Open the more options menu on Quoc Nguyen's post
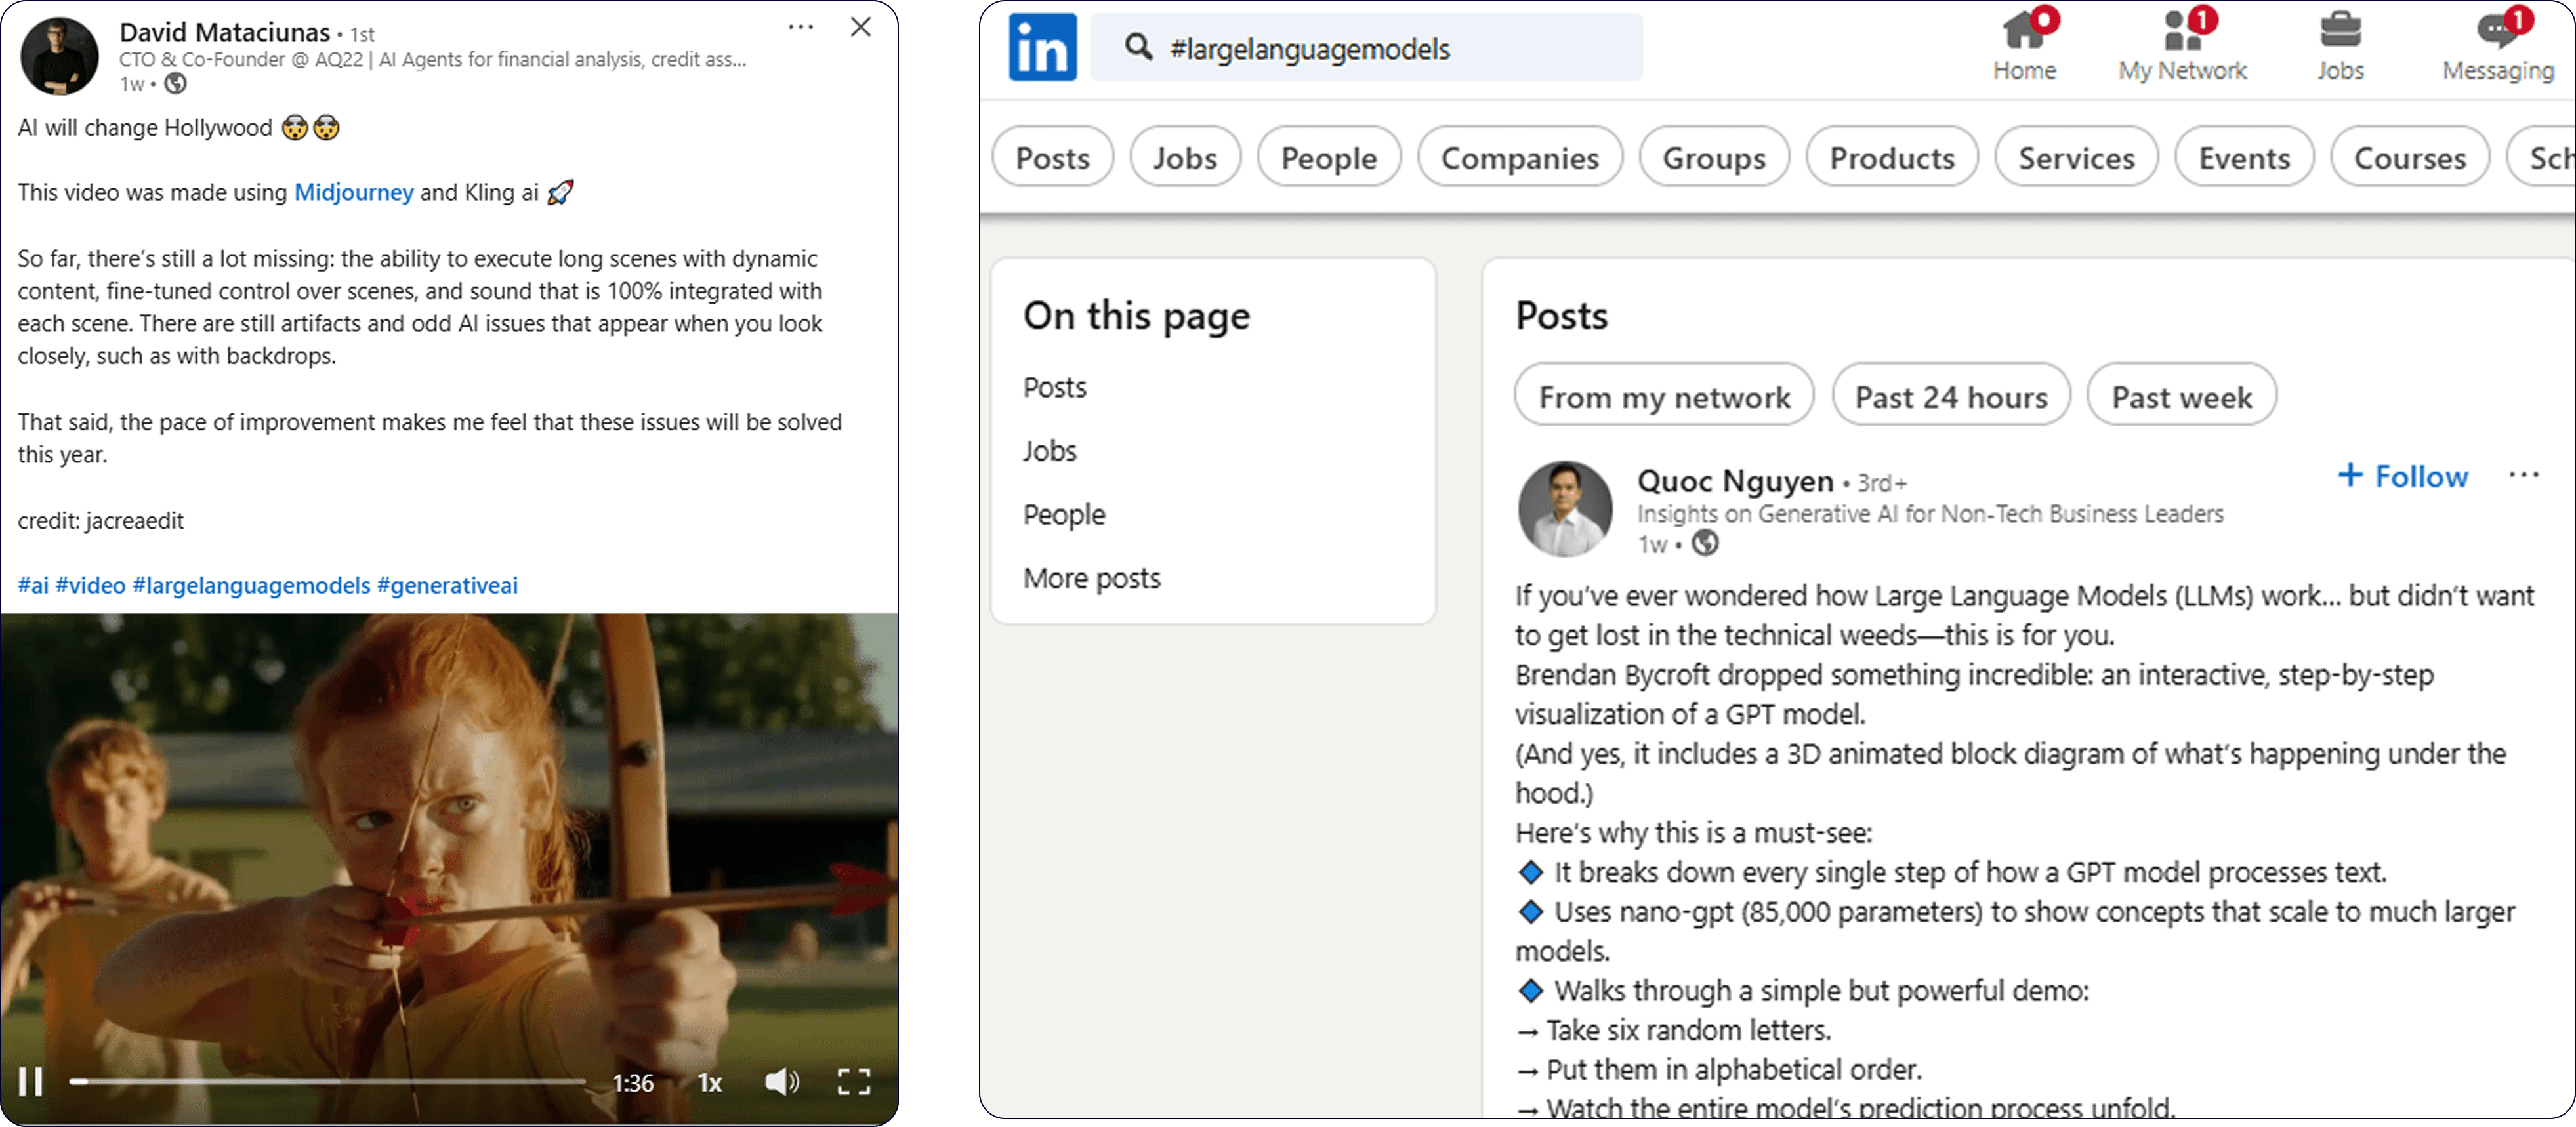Image resolution: width=2576 pixels, height=1127 pixels. pos(2523,475)
